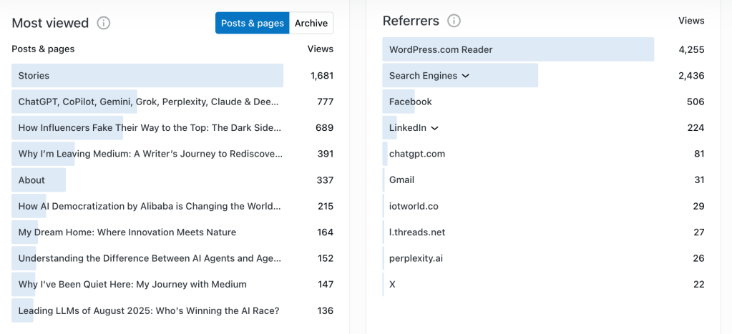Click the About page row

pos(31,180)
